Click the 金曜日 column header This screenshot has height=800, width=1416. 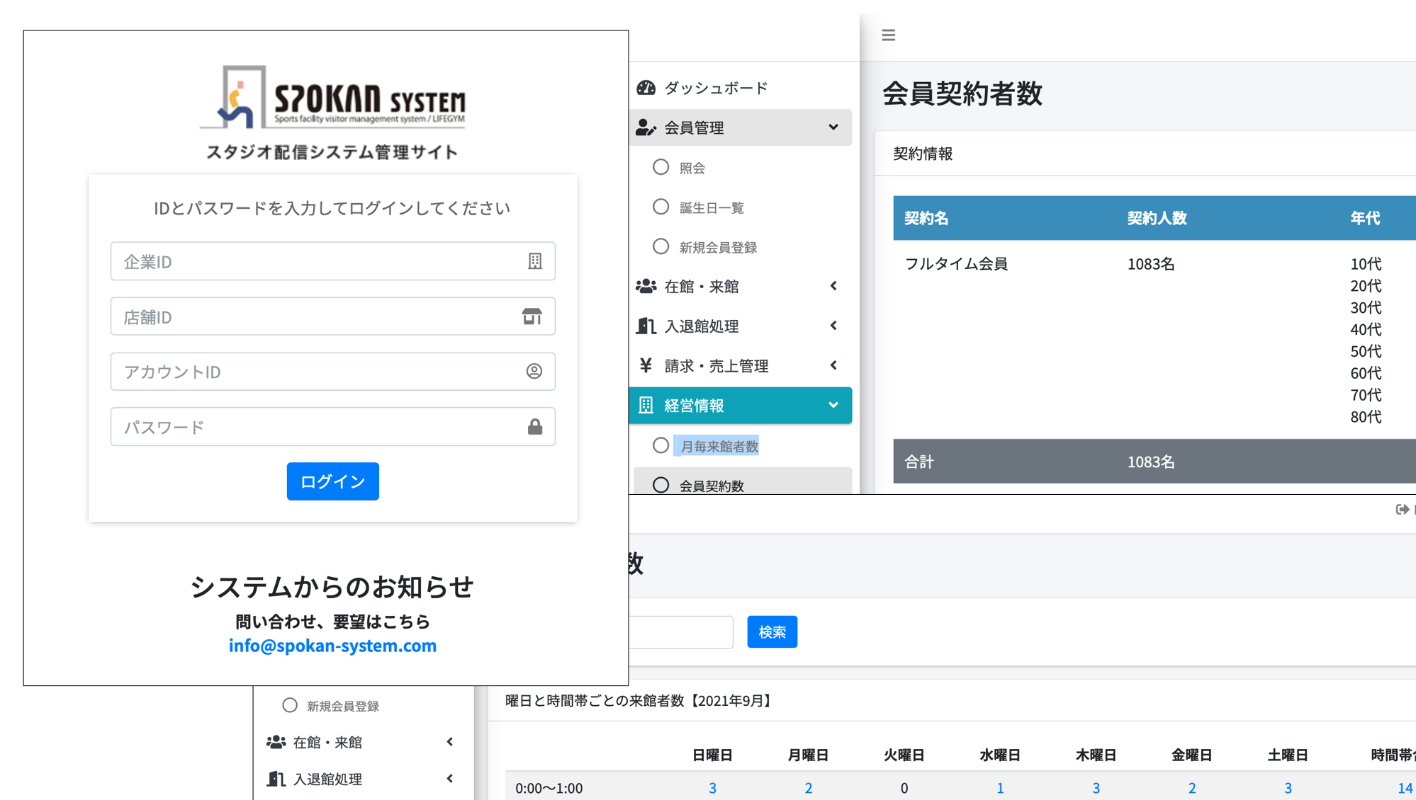(x=1191, y=755)
